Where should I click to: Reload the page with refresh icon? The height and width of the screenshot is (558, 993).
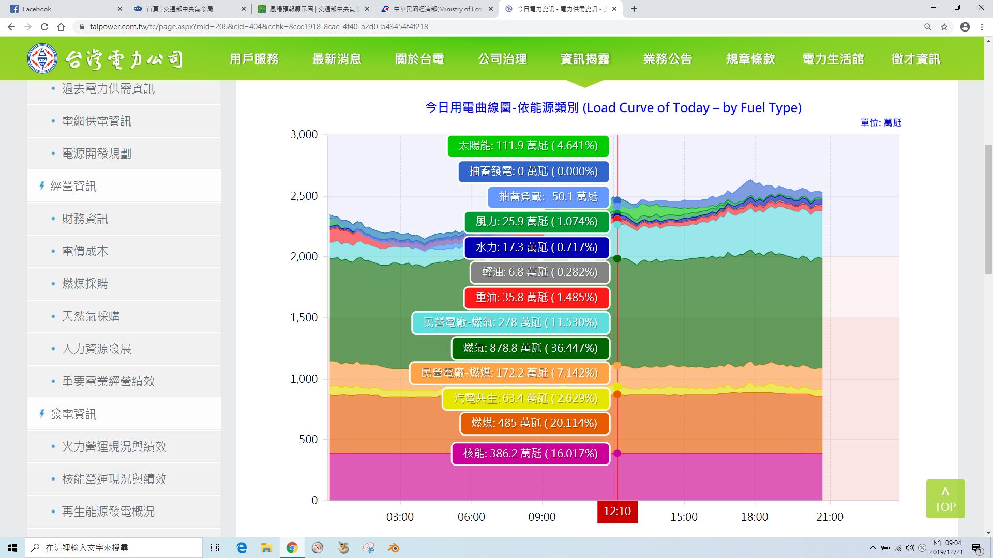pos(44,27)
